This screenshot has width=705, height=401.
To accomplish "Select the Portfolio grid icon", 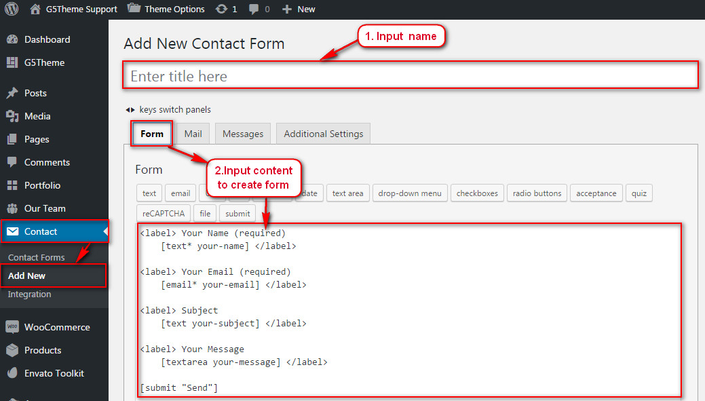I will 12,185.
